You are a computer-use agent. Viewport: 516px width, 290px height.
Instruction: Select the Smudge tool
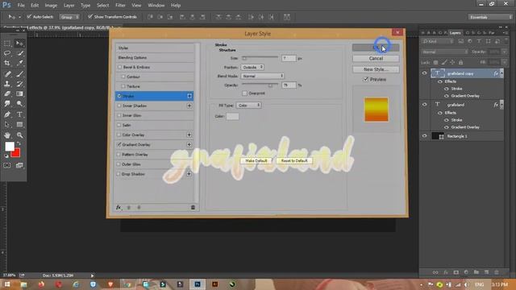pyautogui.click(x=7, y=104)
